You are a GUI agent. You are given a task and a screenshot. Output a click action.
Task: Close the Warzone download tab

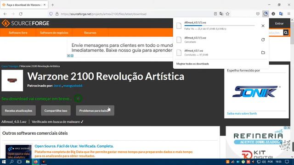point(45,5)
